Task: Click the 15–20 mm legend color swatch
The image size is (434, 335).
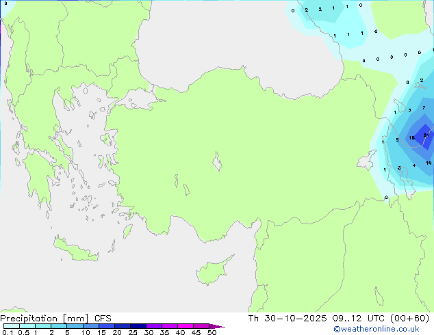Action: point(107,326)
